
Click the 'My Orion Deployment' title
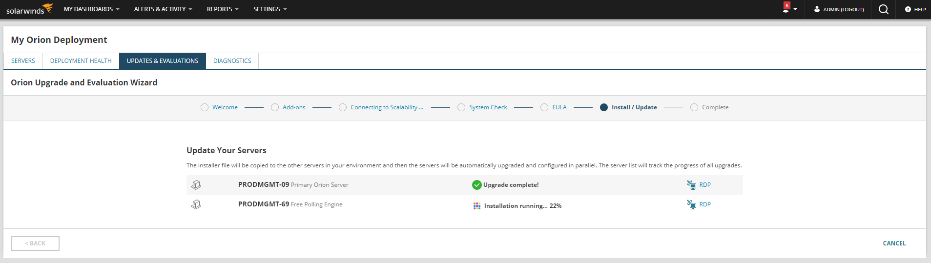(59, 40)
